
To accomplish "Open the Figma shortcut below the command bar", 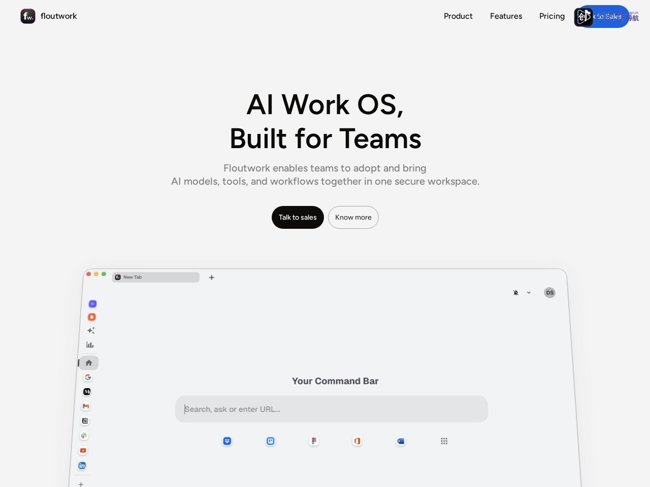I will [314, 441].
